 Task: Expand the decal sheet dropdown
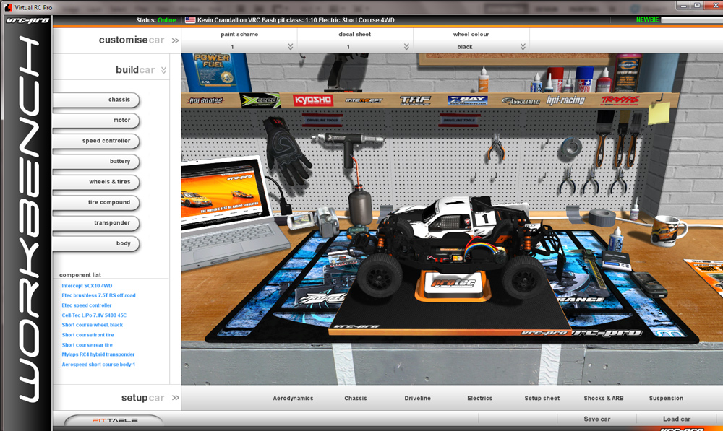406,47
